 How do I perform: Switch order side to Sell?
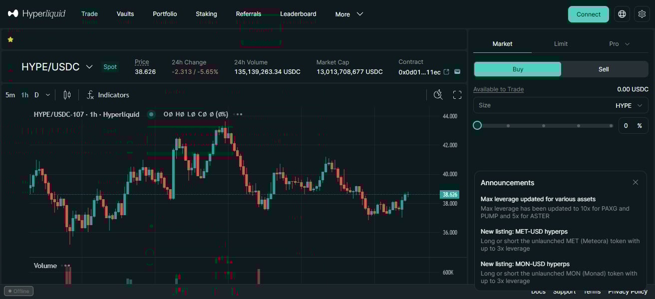604,69
